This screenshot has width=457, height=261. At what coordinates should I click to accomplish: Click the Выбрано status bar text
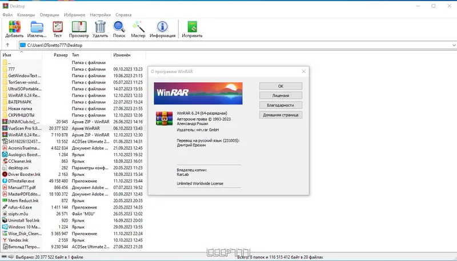tap(49, 257)
